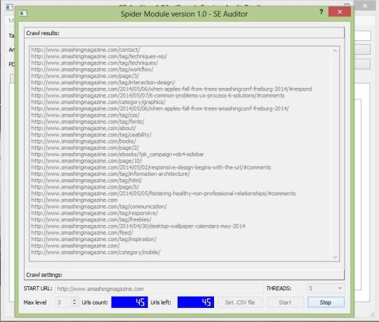Image resolution: width=379 pixels, height=322 pixels.
Task: Select the desktop-wallpaper-calendars-may-2014 URL row
Action: click(138, 226)
